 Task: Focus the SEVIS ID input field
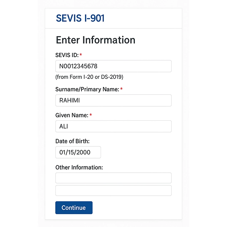coord(113,66)
